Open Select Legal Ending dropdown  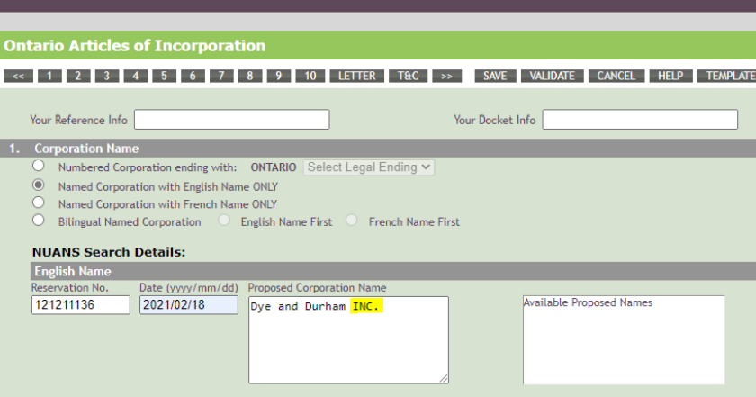click(369, 167)
